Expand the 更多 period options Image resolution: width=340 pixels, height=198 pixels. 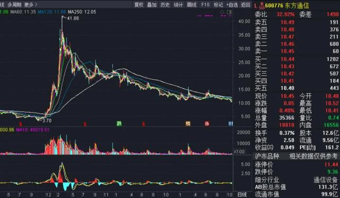(x=31, y=5)
